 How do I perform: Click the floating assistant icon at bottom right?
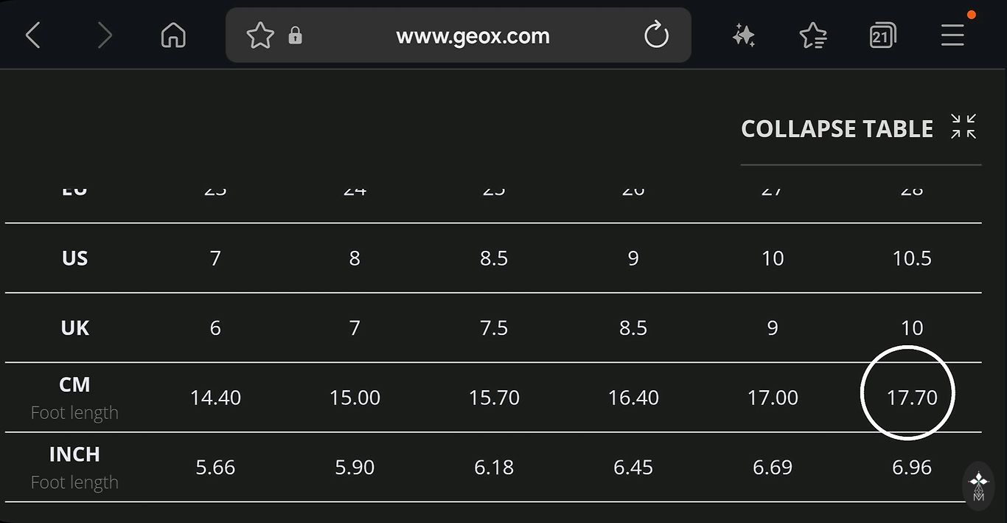pyautogui.click(x=978, y=486)
